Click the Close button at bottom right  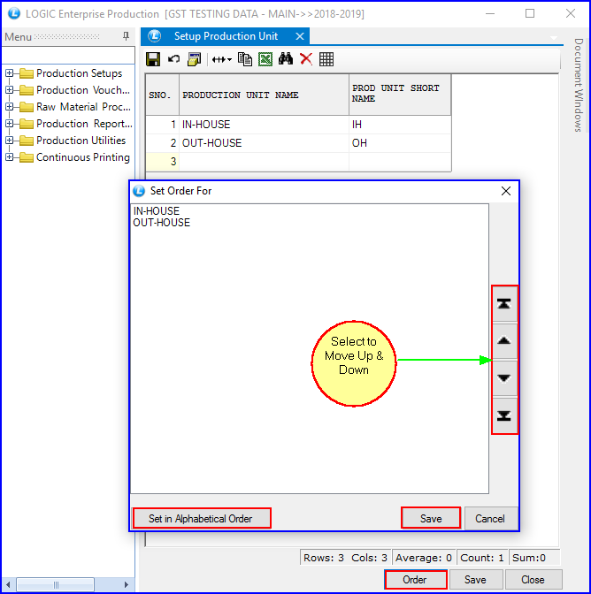pos(533,580)
